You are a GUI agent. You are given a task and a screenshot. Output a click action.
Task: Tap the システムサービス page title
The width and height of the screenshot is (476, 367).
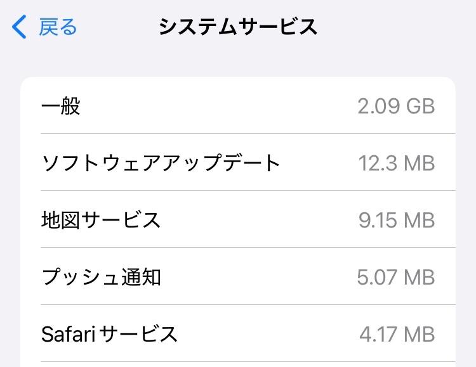(x=237, y=27)
